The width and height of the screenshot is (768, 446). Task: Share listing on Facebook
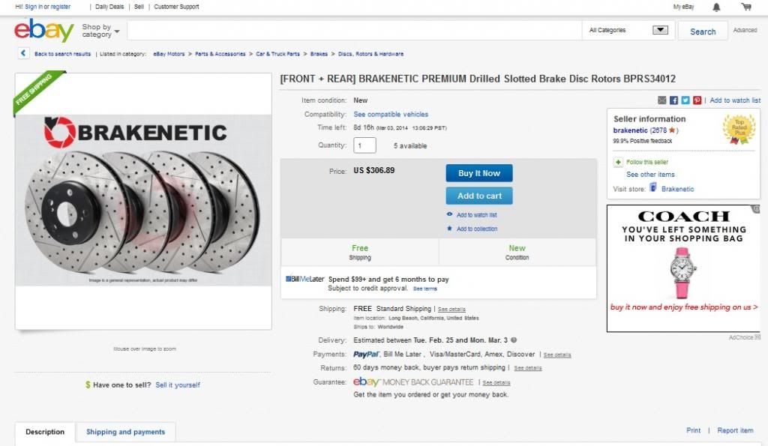[673, 100]
